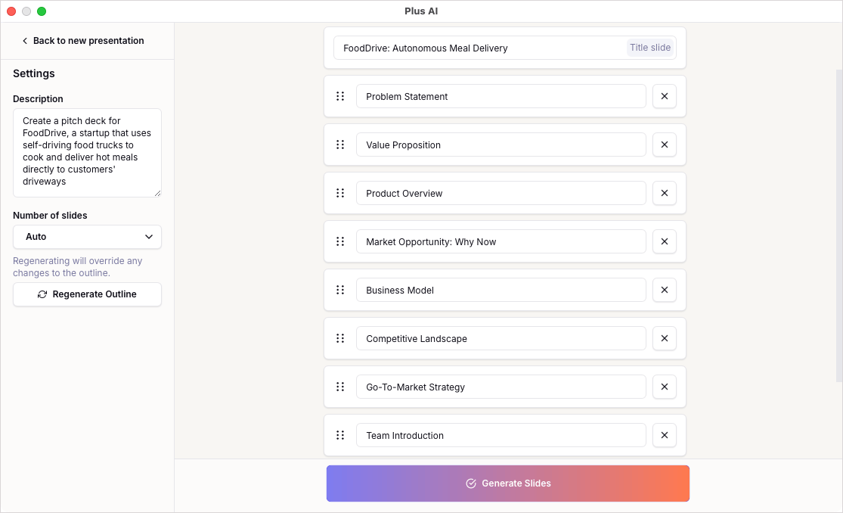Viewport: 843px width, 513px height.
Task: Click drag handle beside Team Introduction
Action: tap(340, 436)
